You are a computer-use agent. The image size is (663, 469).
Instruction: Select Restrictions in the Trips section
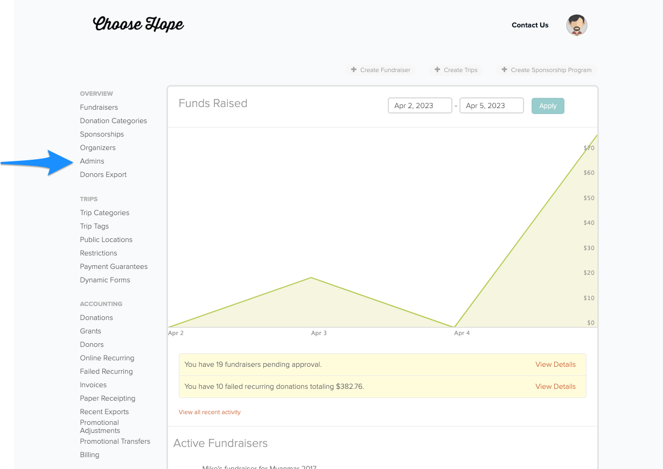99,253
